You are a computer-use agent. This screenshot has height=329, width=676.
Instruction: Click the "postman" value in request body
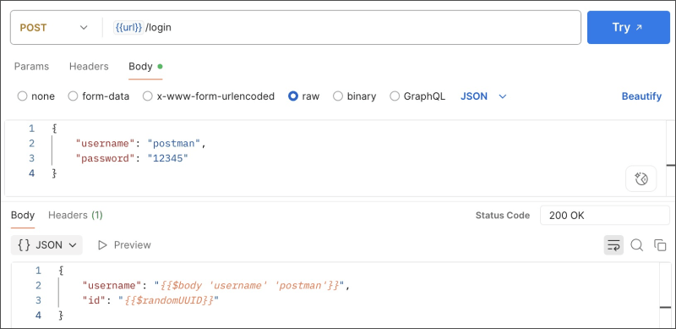click(174, 143)
